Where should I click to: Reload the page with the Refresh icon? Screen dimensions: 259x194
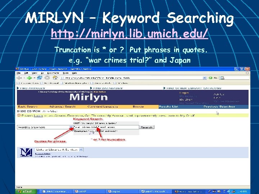click(x=39, y=78)
